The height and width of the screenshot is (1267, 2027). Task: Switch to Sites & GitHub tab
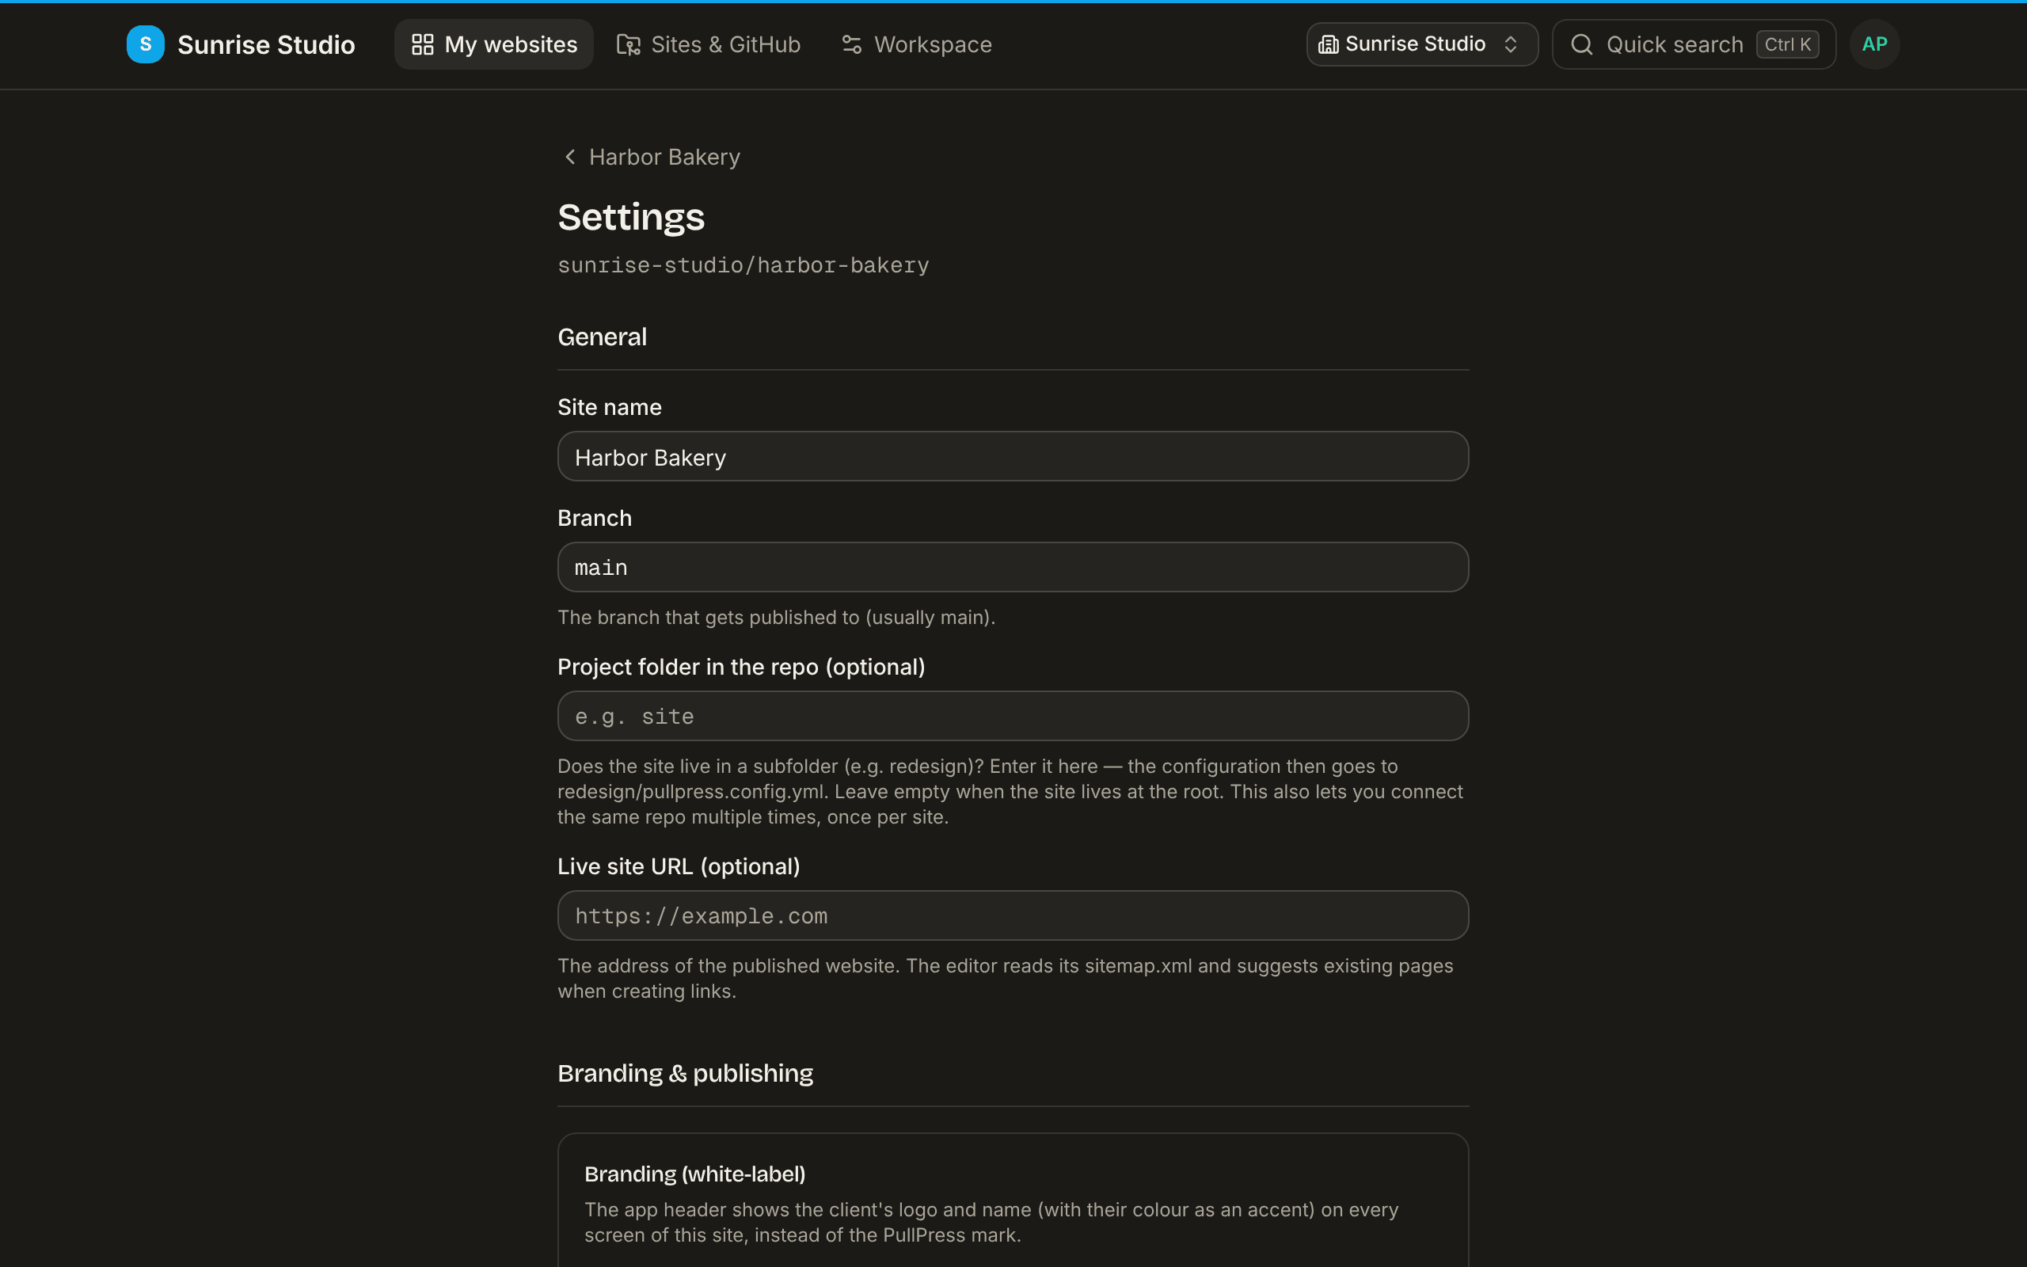pos(709,44)
